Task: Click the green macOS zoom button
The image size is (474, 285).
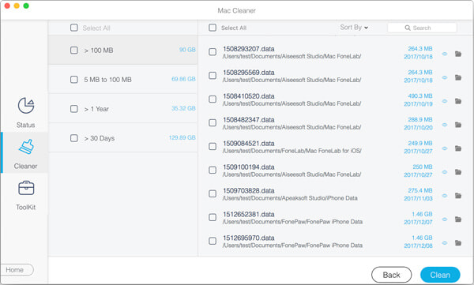Action: point(26,6)
